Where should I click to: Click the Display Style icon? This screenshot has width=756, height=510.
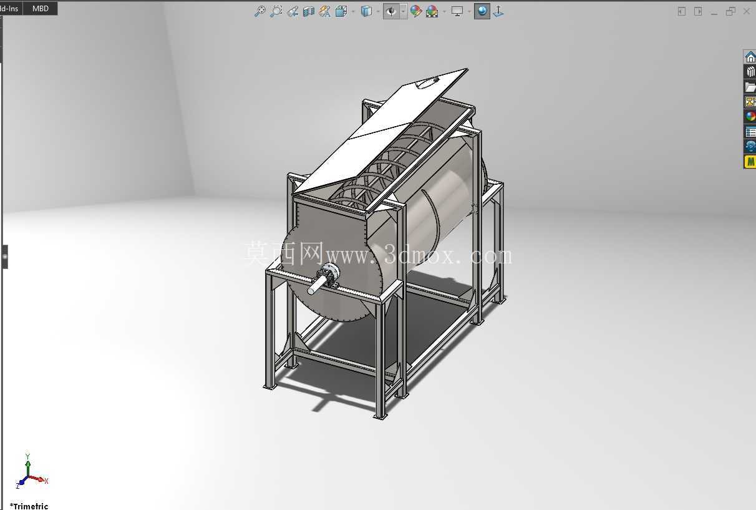[367, 11]
